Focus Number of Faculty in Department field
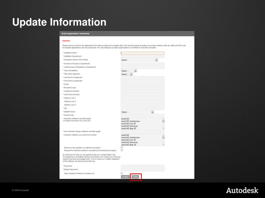 [x=143, y=64]
